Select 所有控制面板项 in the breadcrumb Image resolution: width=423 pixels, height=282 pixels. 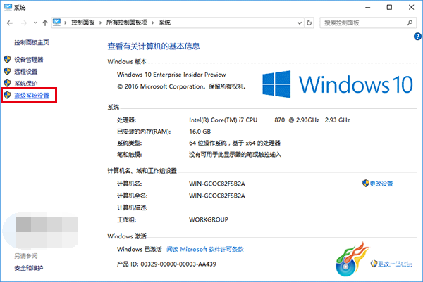(126, 23)
